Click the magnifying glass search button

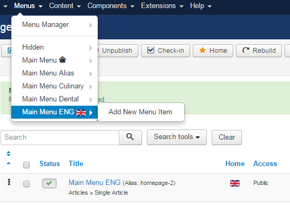[130, 138]
